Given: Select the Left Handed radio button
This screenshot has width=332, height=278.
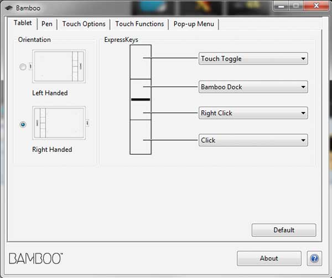Looking at the screenshot, I should (23, 67).
